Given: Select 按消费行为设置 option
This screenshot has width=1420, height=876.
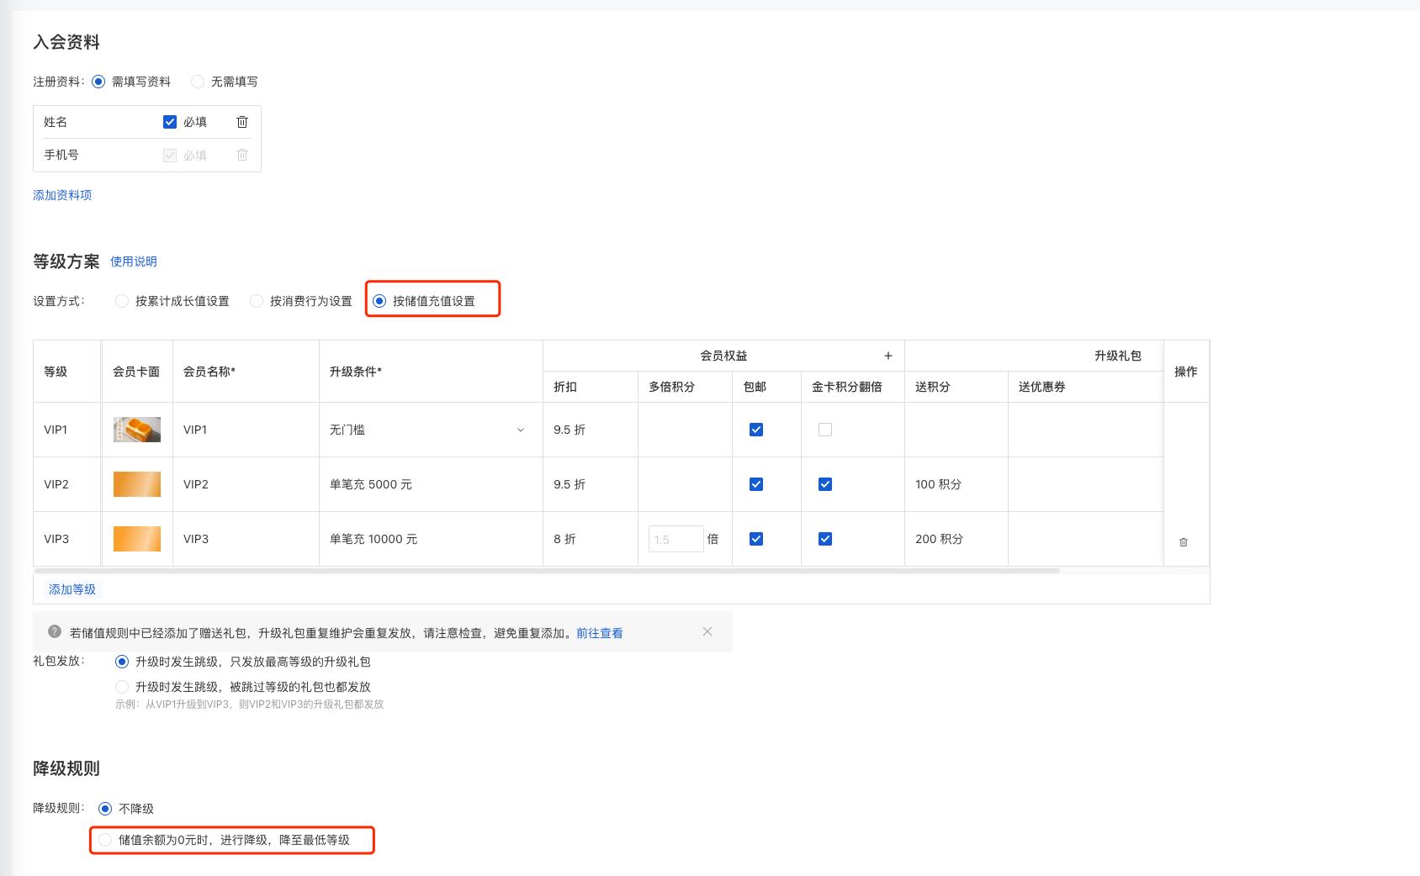Looking at the screenshot, I should pos(301,301).
